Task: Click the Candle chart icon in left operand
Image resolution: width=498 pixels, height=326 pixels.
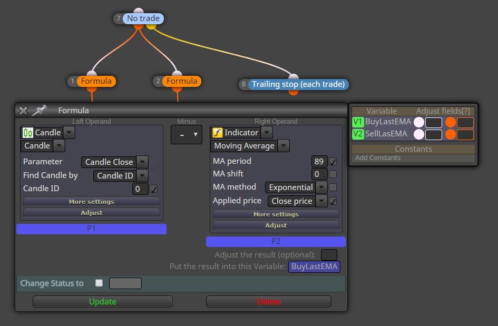Action: click(x=27, y=133)
